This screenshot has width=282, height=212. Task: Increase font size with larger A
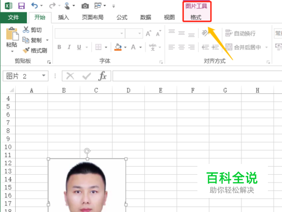(x=148, y=33)
